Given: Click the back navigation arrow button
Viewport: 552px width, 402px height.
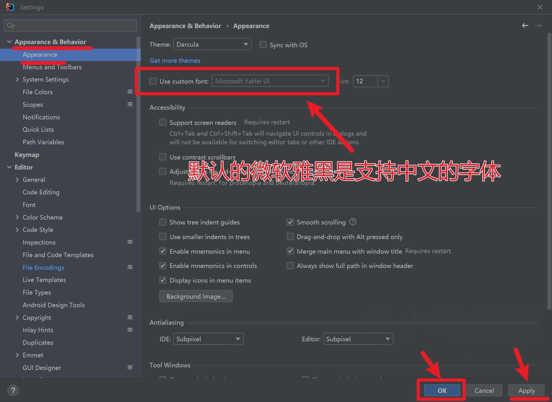Looking at the screenshot, I should tap(525, 25).
